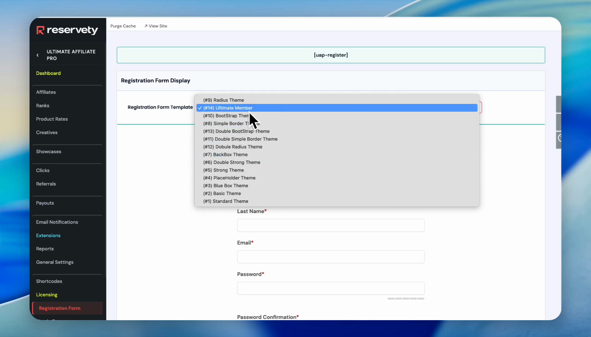The image size is (591, 337).
Task: Pick (#13) Double BootStrap Theme option
Action: pos(236,131)
